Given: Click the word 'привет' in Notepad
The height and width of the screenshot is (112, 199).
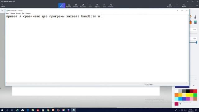Looking at the screenshot, I should coord(12,16).
